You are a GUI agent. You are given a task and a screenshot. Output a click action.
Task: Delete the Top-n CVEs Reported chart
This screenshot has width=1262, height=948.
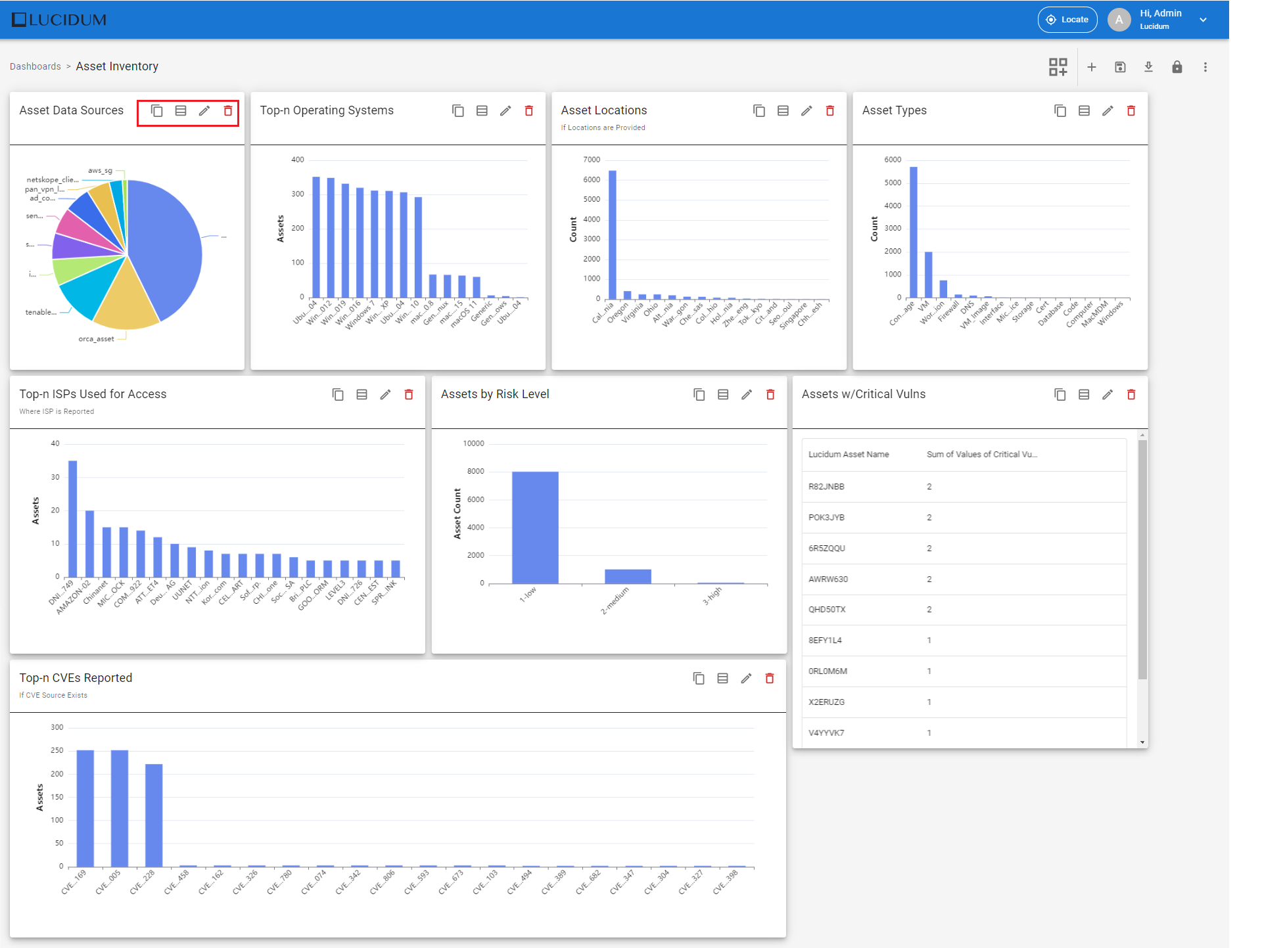770,678
